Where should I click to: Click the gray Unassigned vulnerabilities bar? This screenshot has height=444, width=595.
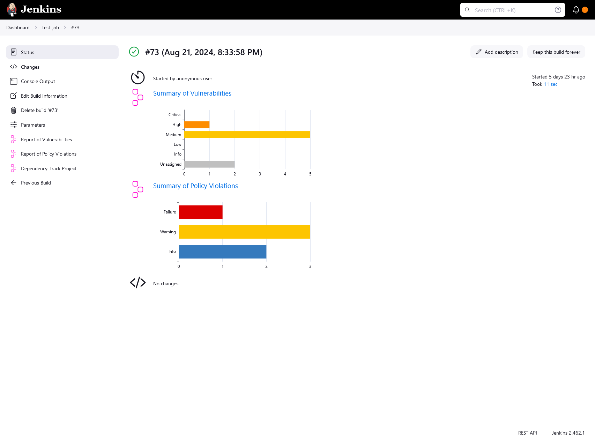point(209,164)
